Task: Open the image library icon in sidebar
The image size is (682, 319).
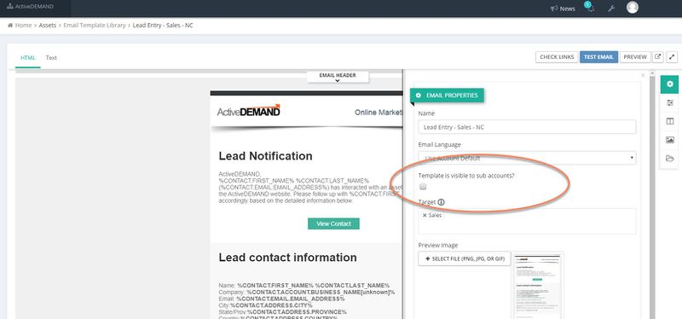Action: click(x=669, y=140)
